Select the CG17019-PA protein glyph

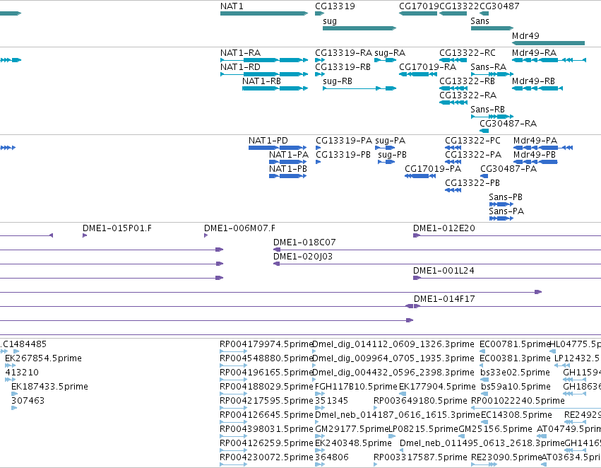(420, 176)
